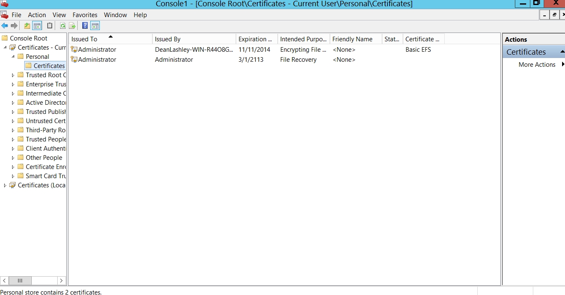
Task: Collapse the Personal folder node
Action: click(x=13, y=56)
